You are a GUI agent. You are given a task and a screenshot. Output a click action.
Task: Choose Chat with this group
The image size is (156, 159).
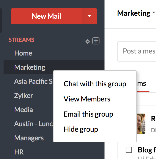(95, 84)
